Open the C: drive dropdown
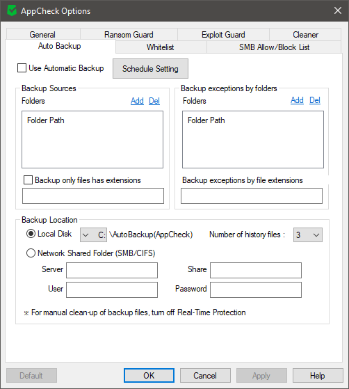This screenshot has width=349, height=389. click(93, 235)
